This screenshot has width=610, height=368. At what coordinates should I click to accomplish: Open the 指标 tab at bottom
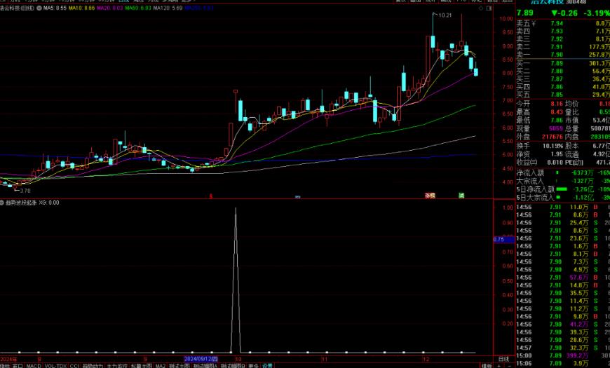point(5,366)
